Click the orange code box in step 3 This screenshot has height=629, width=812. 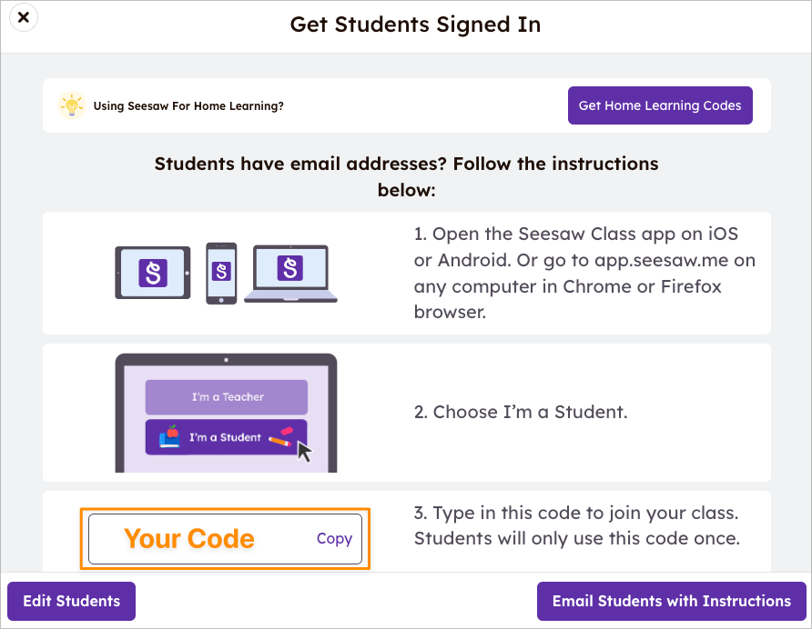click(225, 538)
